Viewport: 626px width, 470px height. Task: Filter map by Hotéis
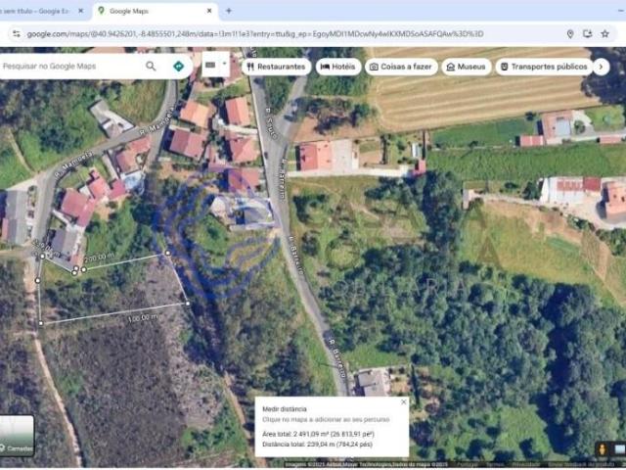338,67
